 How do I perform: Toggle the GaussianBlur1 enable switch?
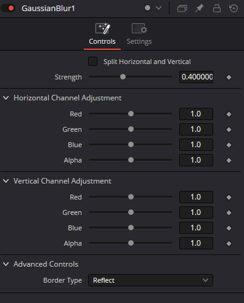coord(8,8)
